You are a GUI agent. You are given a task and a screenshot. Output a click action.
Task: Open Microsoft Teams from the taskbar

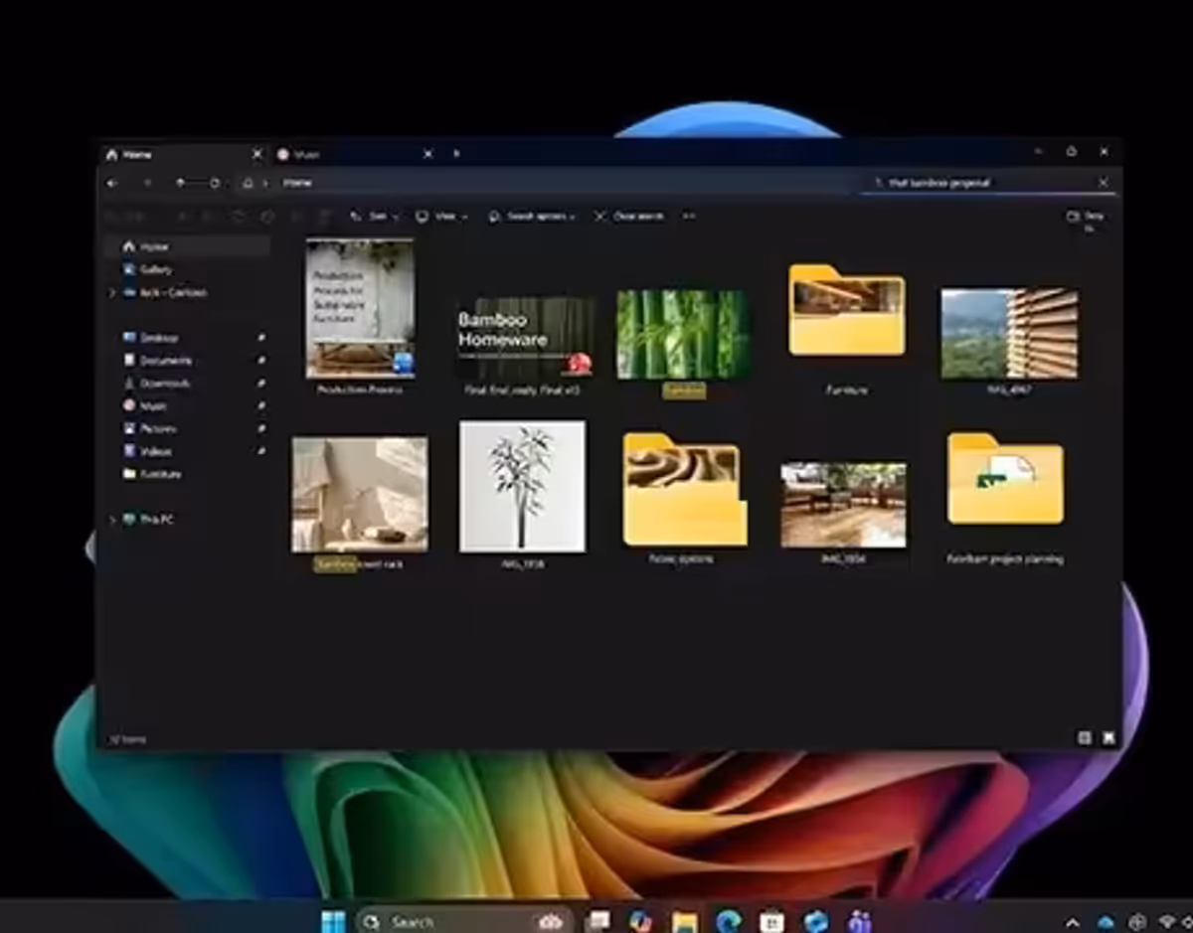click(x=860, y=921)
